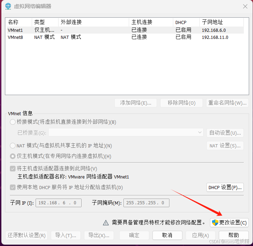The width and height of the screenshot is (253, 246).
Task: Click the warning triangle icon
Action: point(106,223)
